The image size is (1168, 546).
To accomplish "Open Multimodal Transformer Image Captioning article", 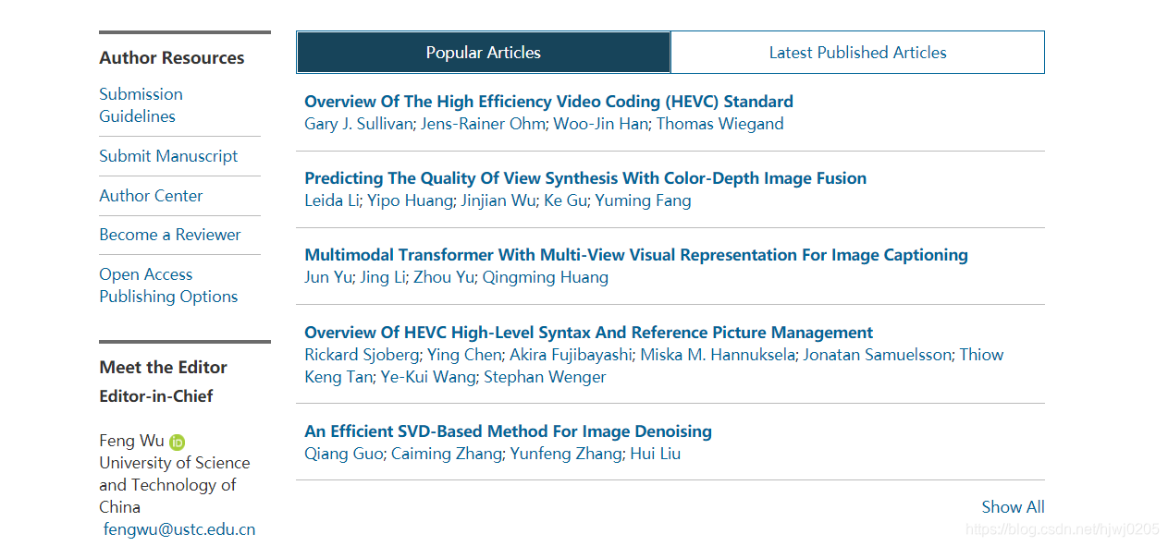I will [x=636, y=255].
